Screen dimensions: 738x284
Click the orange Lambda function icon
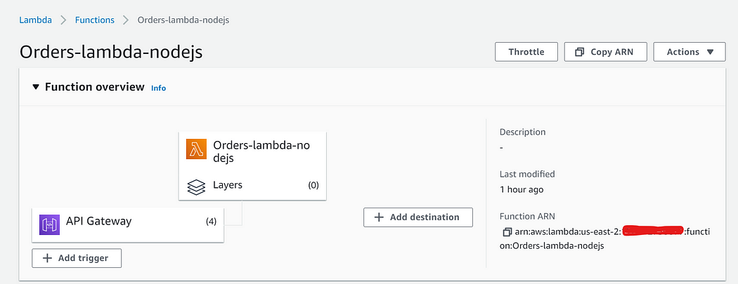[x=196, y=149]
